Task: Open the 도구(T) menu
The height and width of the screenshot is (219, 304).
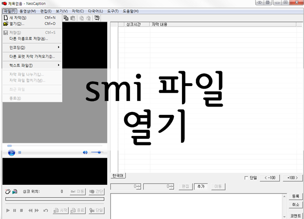Action: pyautogui.click(x=113, y=11)
